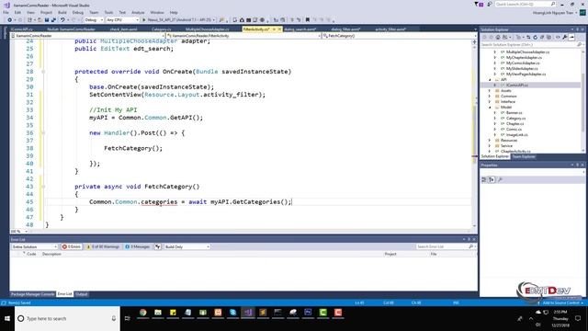Click the Windows Start button

(7, 318)
